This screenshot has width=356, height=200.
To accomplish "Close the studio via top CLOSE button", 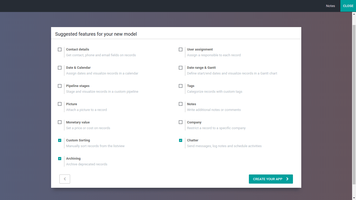I will click(348, 6).
